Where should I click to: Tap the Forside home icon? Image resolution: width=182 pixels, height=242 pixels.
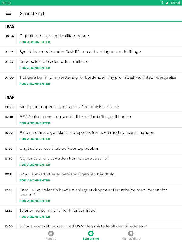coord(51,233)
